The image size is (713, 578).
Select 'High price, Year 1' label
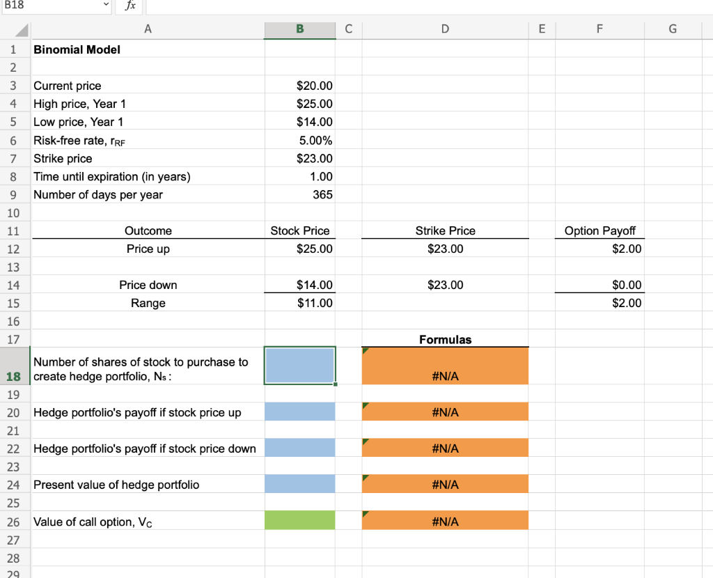pos(148,104)
